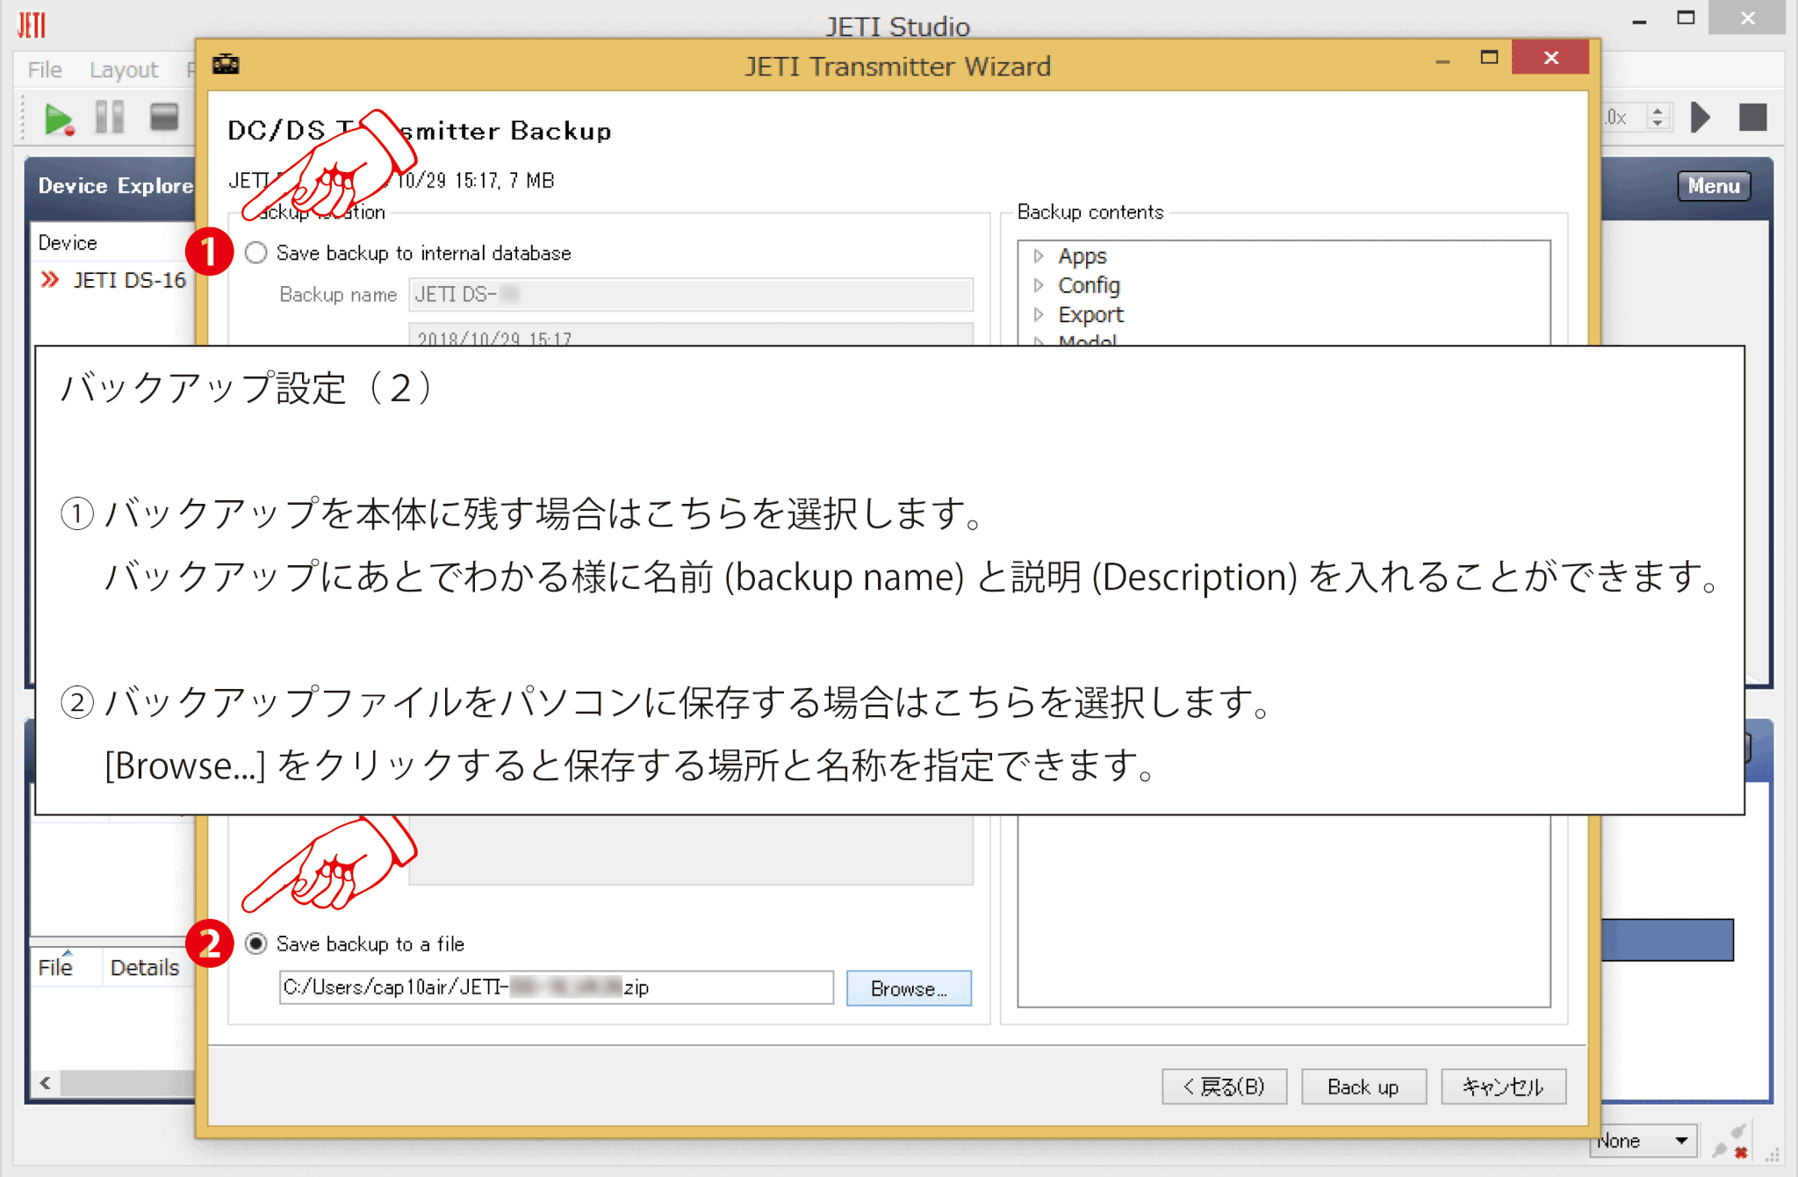Close the JETI Transmitter Wizard window
The width and height of the screenshot is (1798, 1177).
tap(1550, 58)
